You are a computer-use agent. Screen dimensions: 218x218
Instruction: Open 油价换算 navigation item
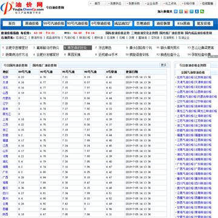163,24
